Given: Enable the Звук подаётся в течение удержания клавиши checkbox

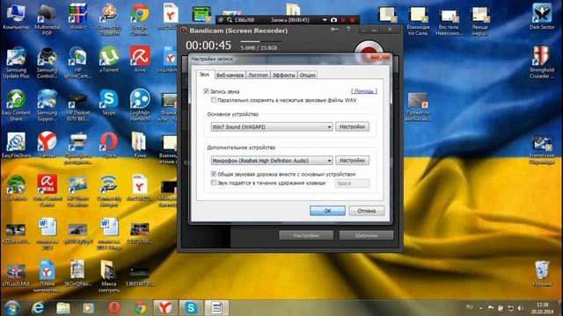Looking at the screenshot, I should [x=214, y=183].
